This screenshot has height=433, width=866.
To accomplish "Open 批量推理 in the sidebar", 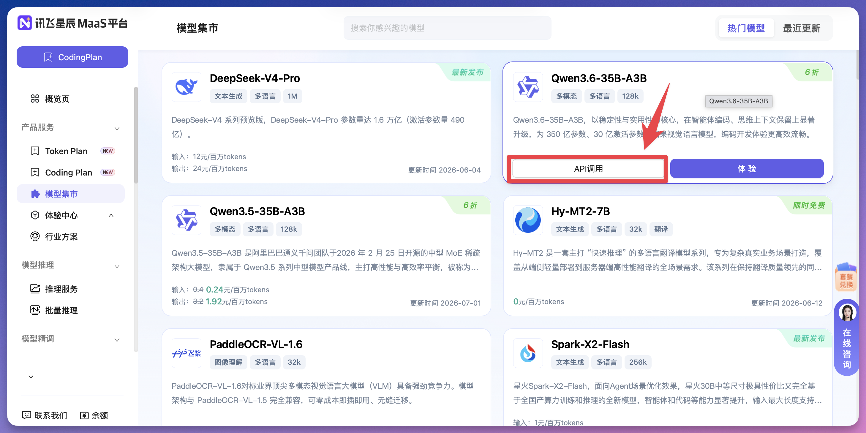I will point(70,310).
